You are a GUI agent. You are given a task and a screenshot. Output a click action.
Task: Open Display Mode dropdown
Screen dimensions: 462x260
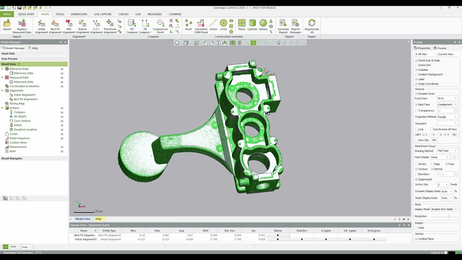click(444, 209)
